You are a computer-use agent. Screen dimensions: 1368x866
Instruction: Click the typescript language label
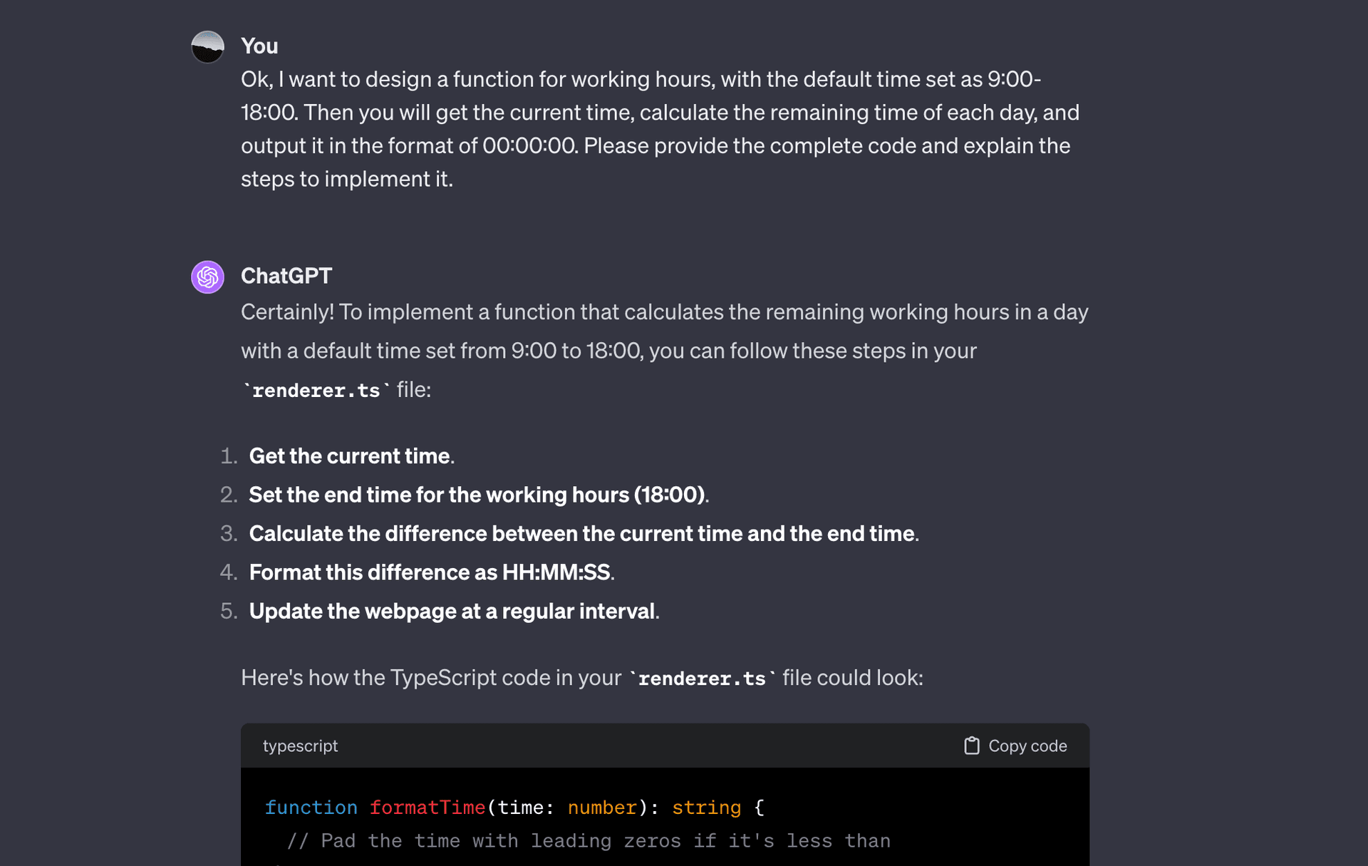tap(300, 746)
